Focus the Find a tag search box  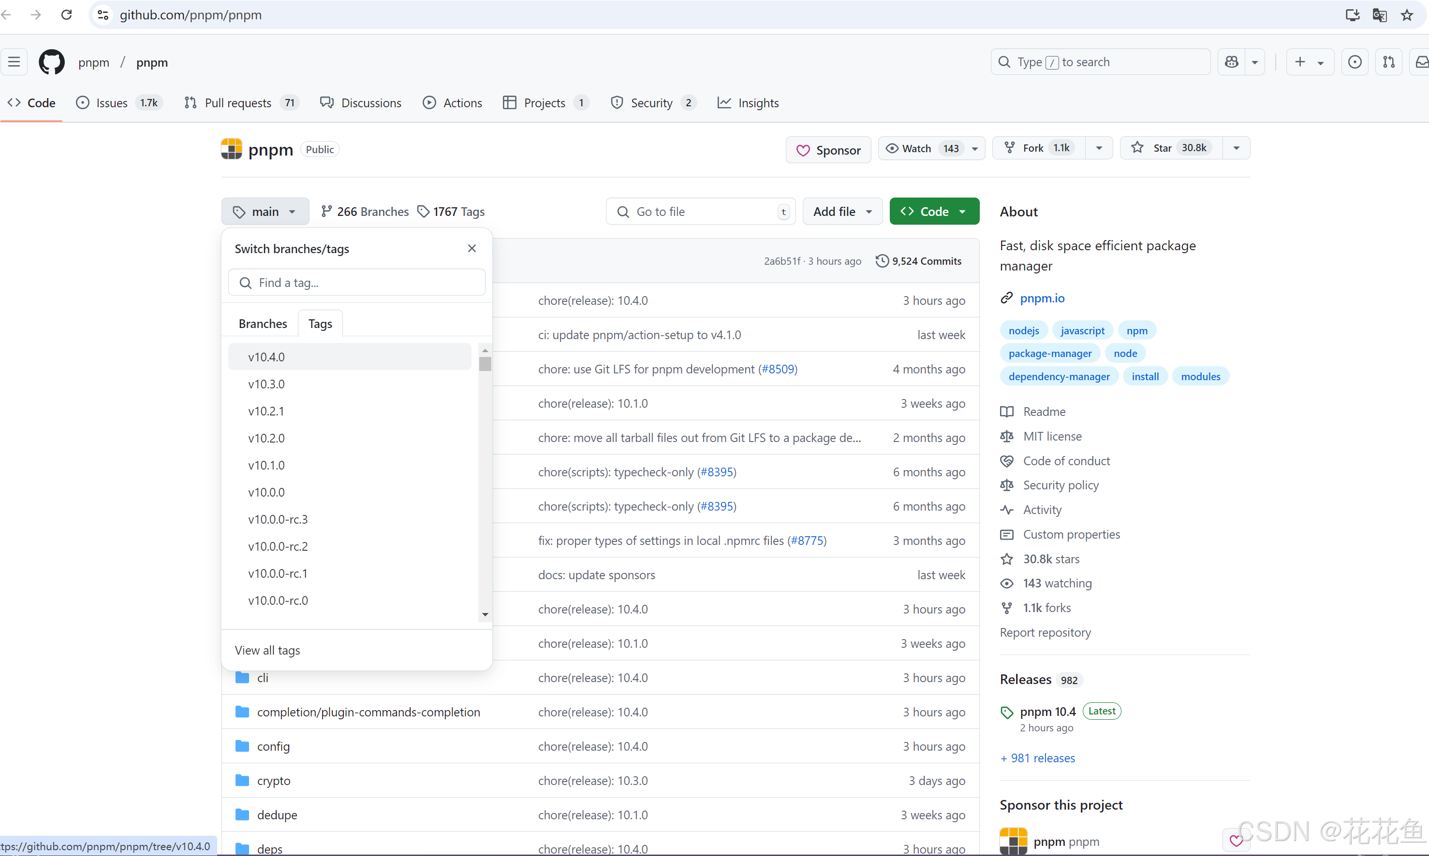(356, 283)
